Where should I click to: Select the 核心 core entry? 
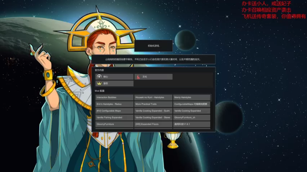(x=114, y=77)
